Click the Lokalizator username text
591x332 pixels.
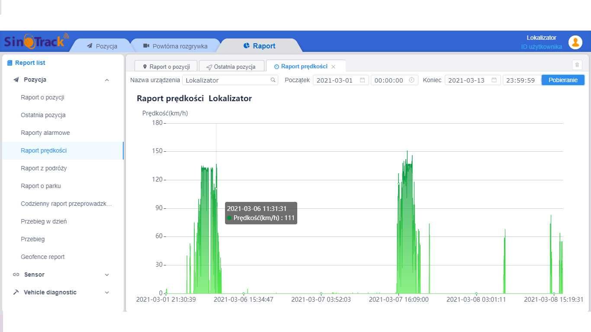(542, 38)
